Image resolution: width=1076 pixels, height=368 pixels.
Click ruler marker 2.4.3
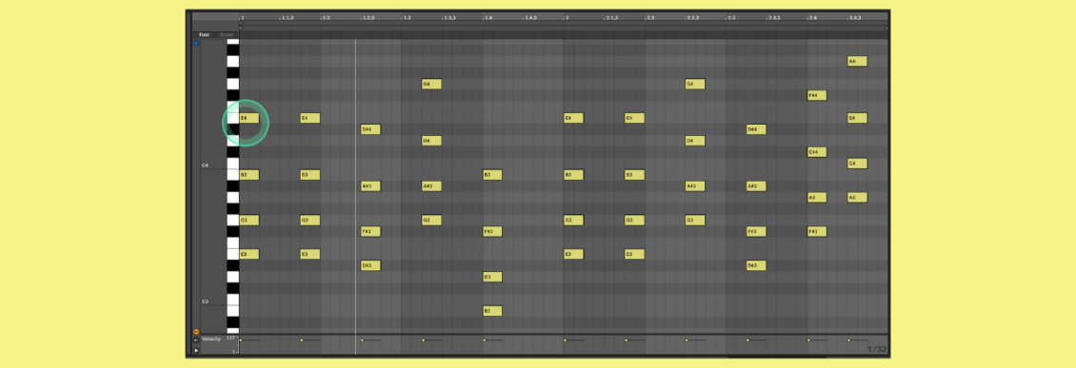pos(855,18)
